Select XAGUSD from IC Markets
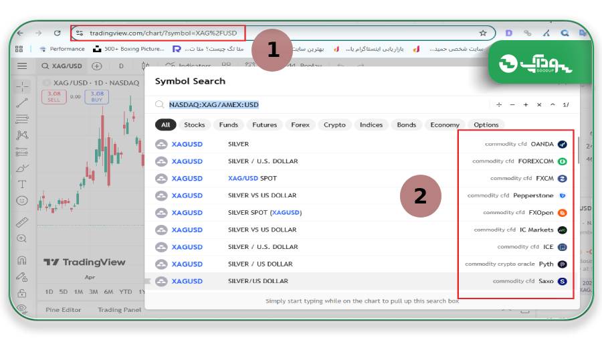Image resolution: width=602 pixels, height=340 pixels. 362,230
